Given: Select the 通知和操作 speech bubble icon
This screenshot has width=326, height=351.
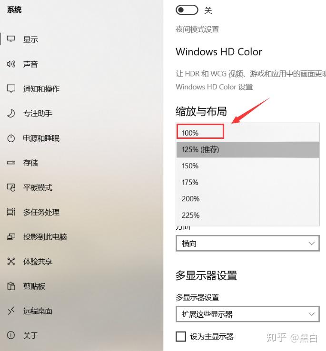Looking at the screenshot, I should pos(11,88).
